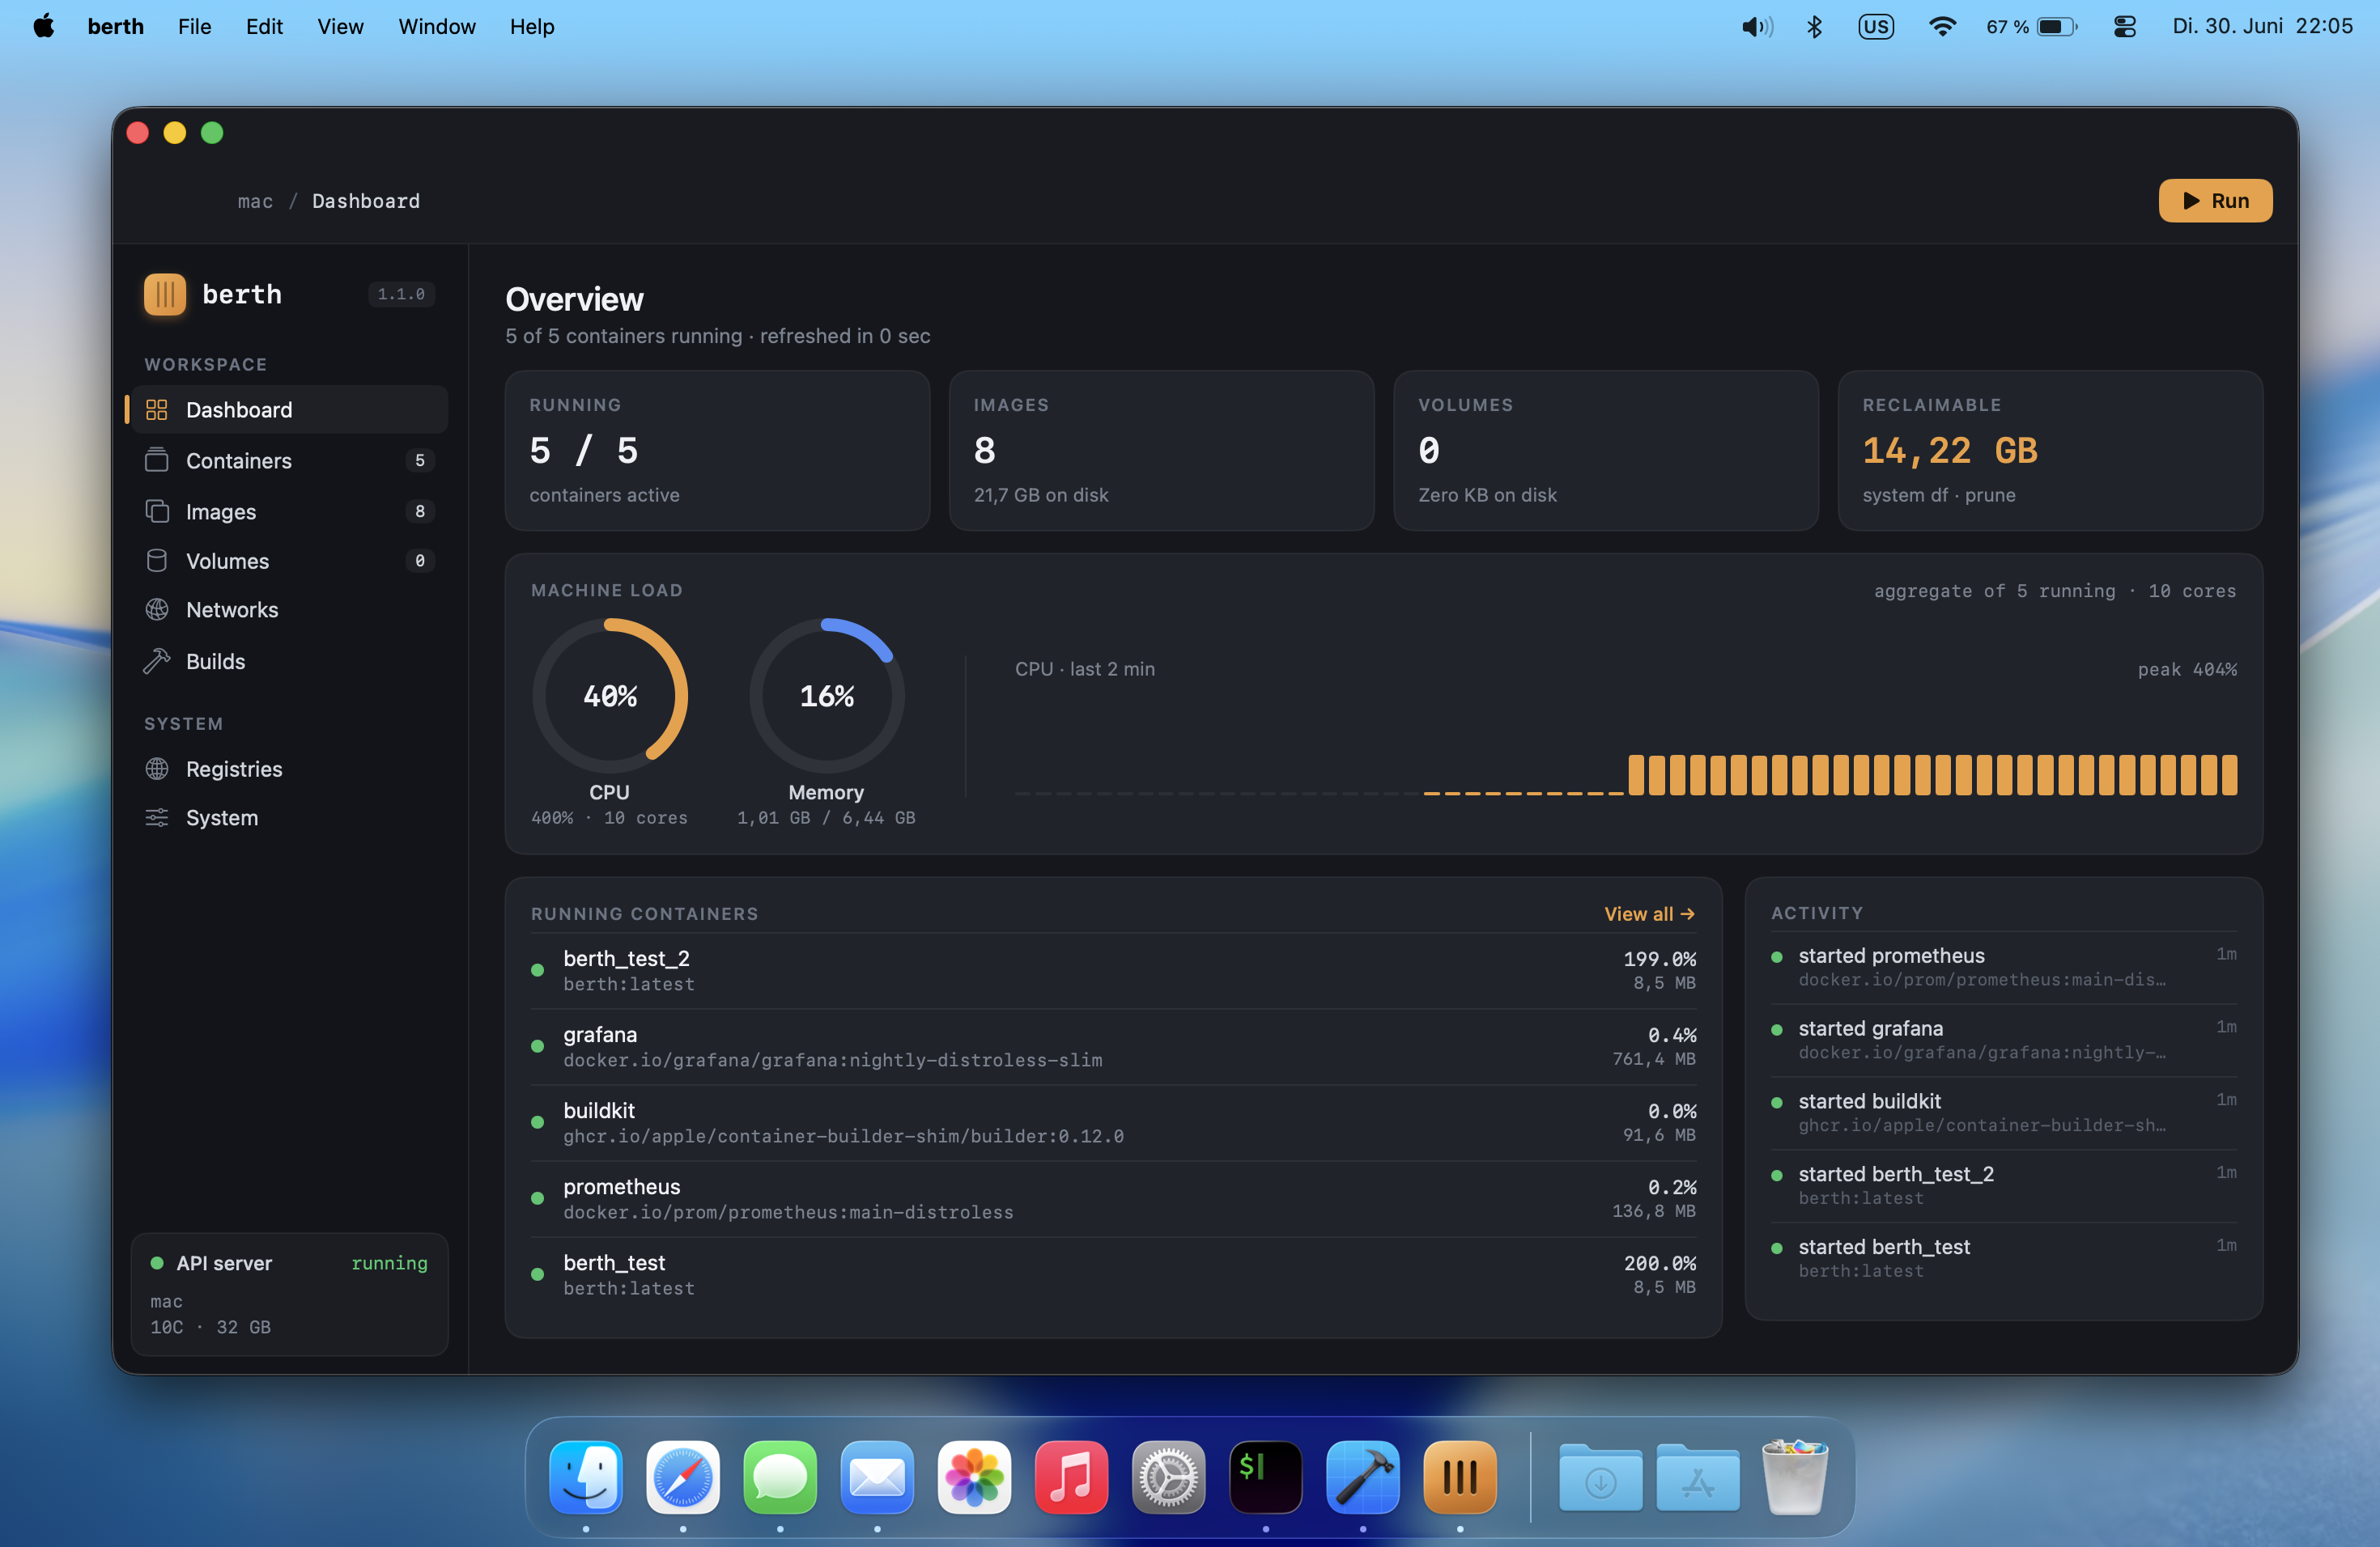Viewport: 2380px width, 1547px height.
Task: Click the System sliders icon
Action: [x=157, y=817]
